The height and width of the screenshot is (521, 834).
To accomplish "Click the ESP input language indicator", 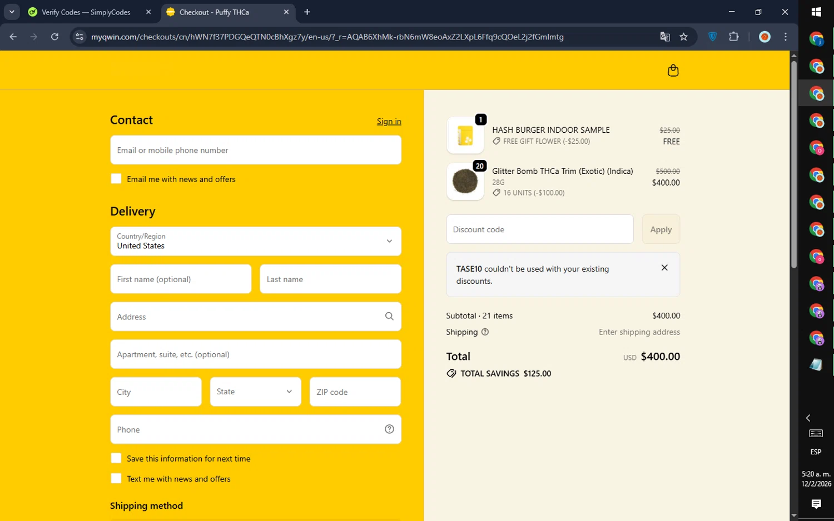I will (x=816, y=452).
